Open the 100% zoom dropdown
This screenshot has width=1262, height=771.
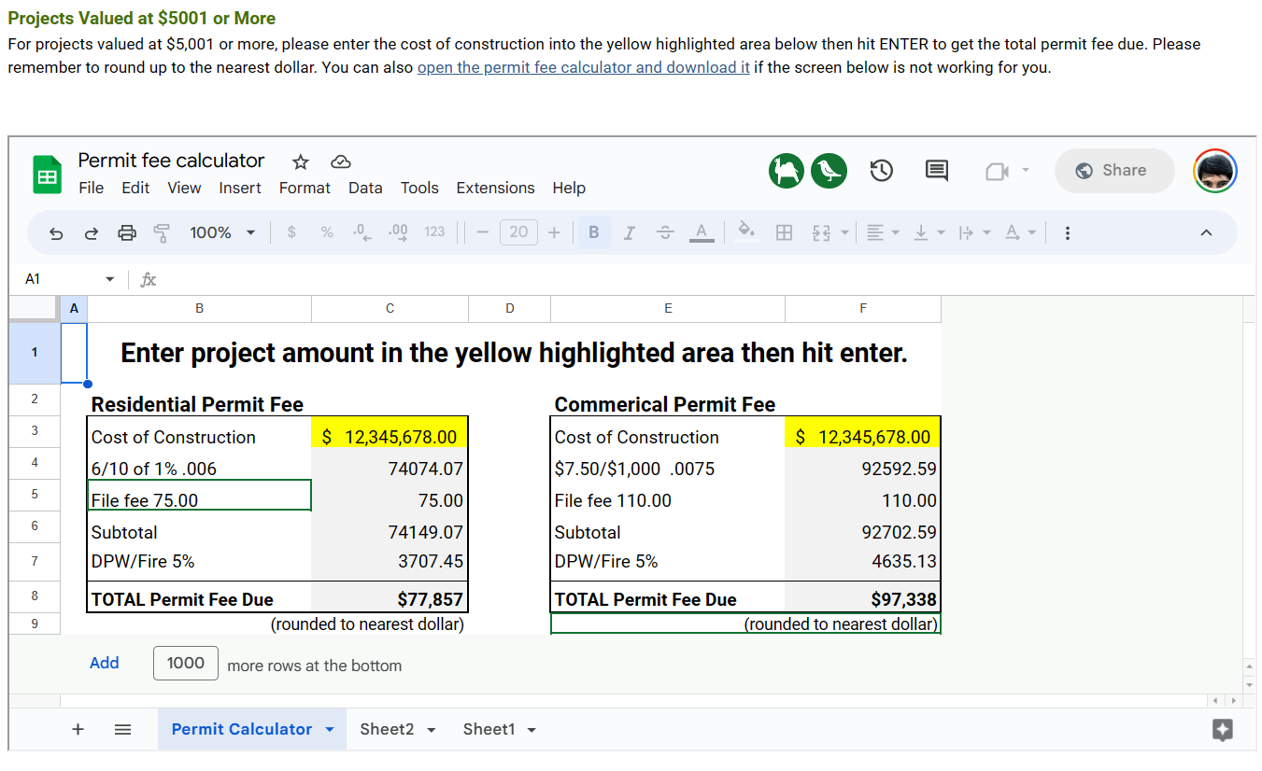(222, 233)
